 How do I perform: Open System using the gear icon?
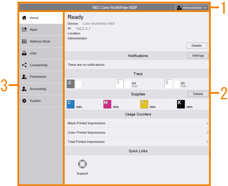[x=24, y=101]
